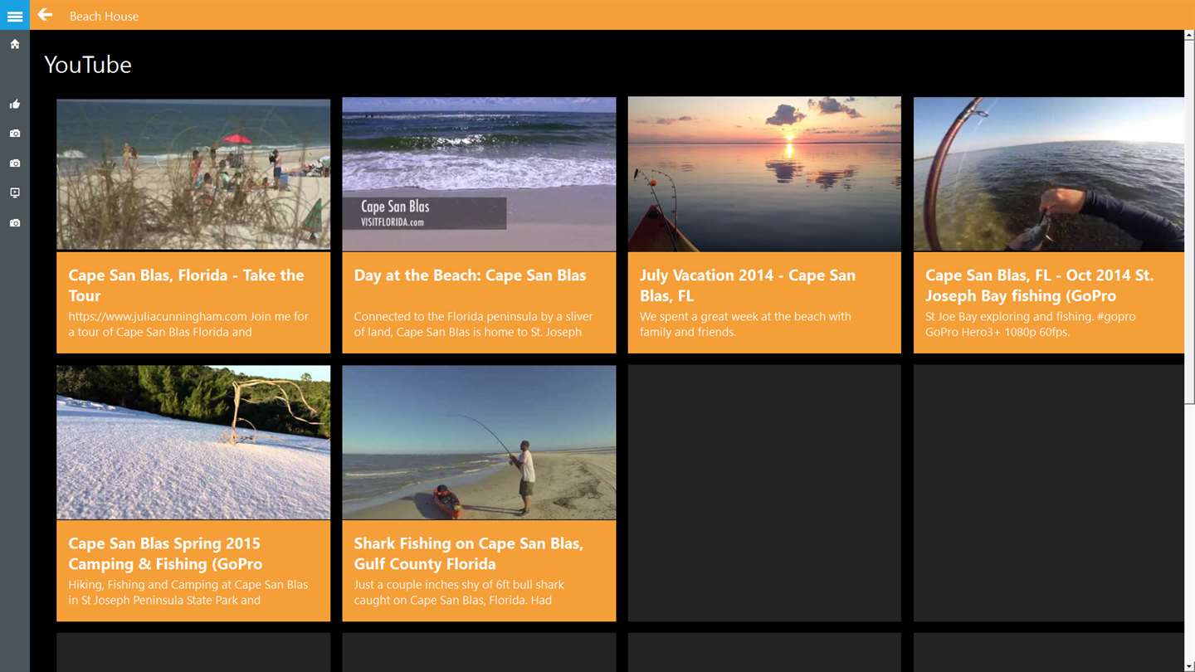Image resolution: width=1195 pixels, height=672 pixels.
Task: Click the 'Beach House' title in the header
Action: (104, 16)
